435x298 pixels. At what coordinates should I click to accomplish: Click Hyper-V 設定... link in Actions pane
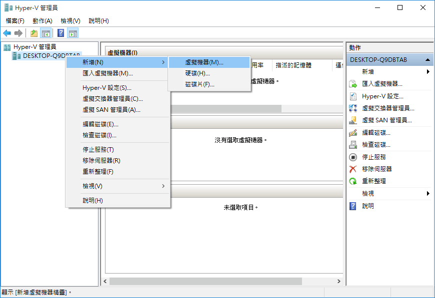tap(382, 96)
